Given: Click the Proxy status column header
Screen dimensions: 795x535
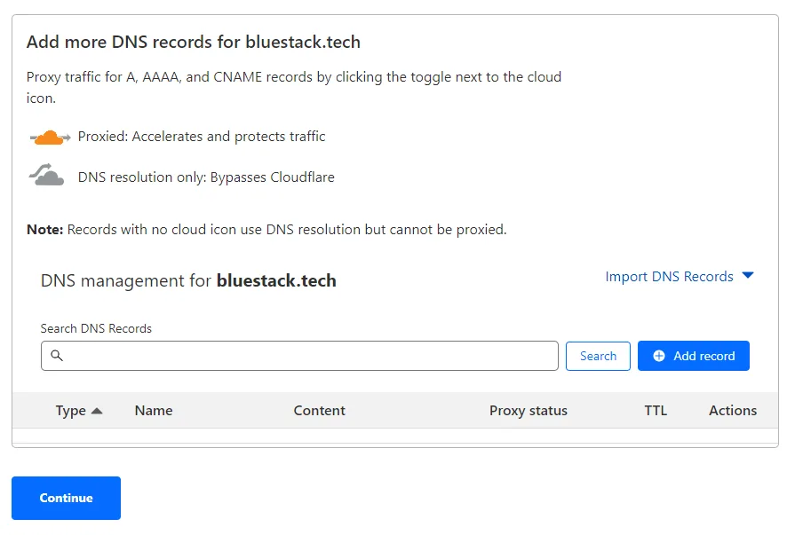Looking at the screenshot, I should pos(529,411).
